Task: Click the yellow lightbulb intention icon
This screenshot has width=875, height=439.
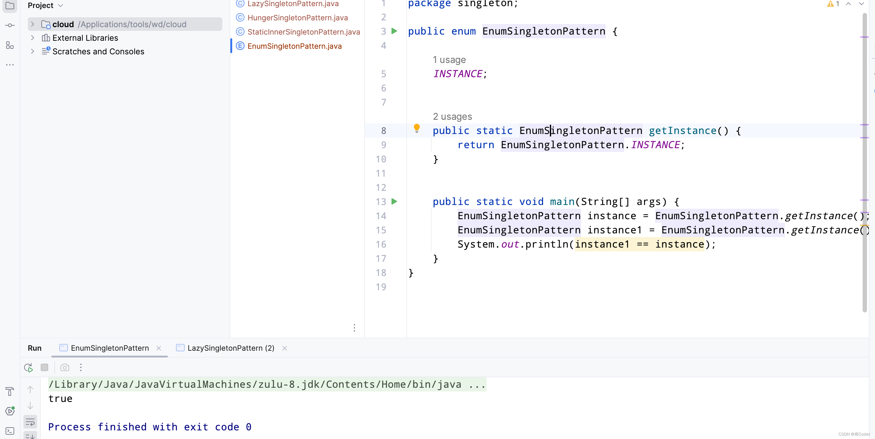Action: tap(417, 128)
